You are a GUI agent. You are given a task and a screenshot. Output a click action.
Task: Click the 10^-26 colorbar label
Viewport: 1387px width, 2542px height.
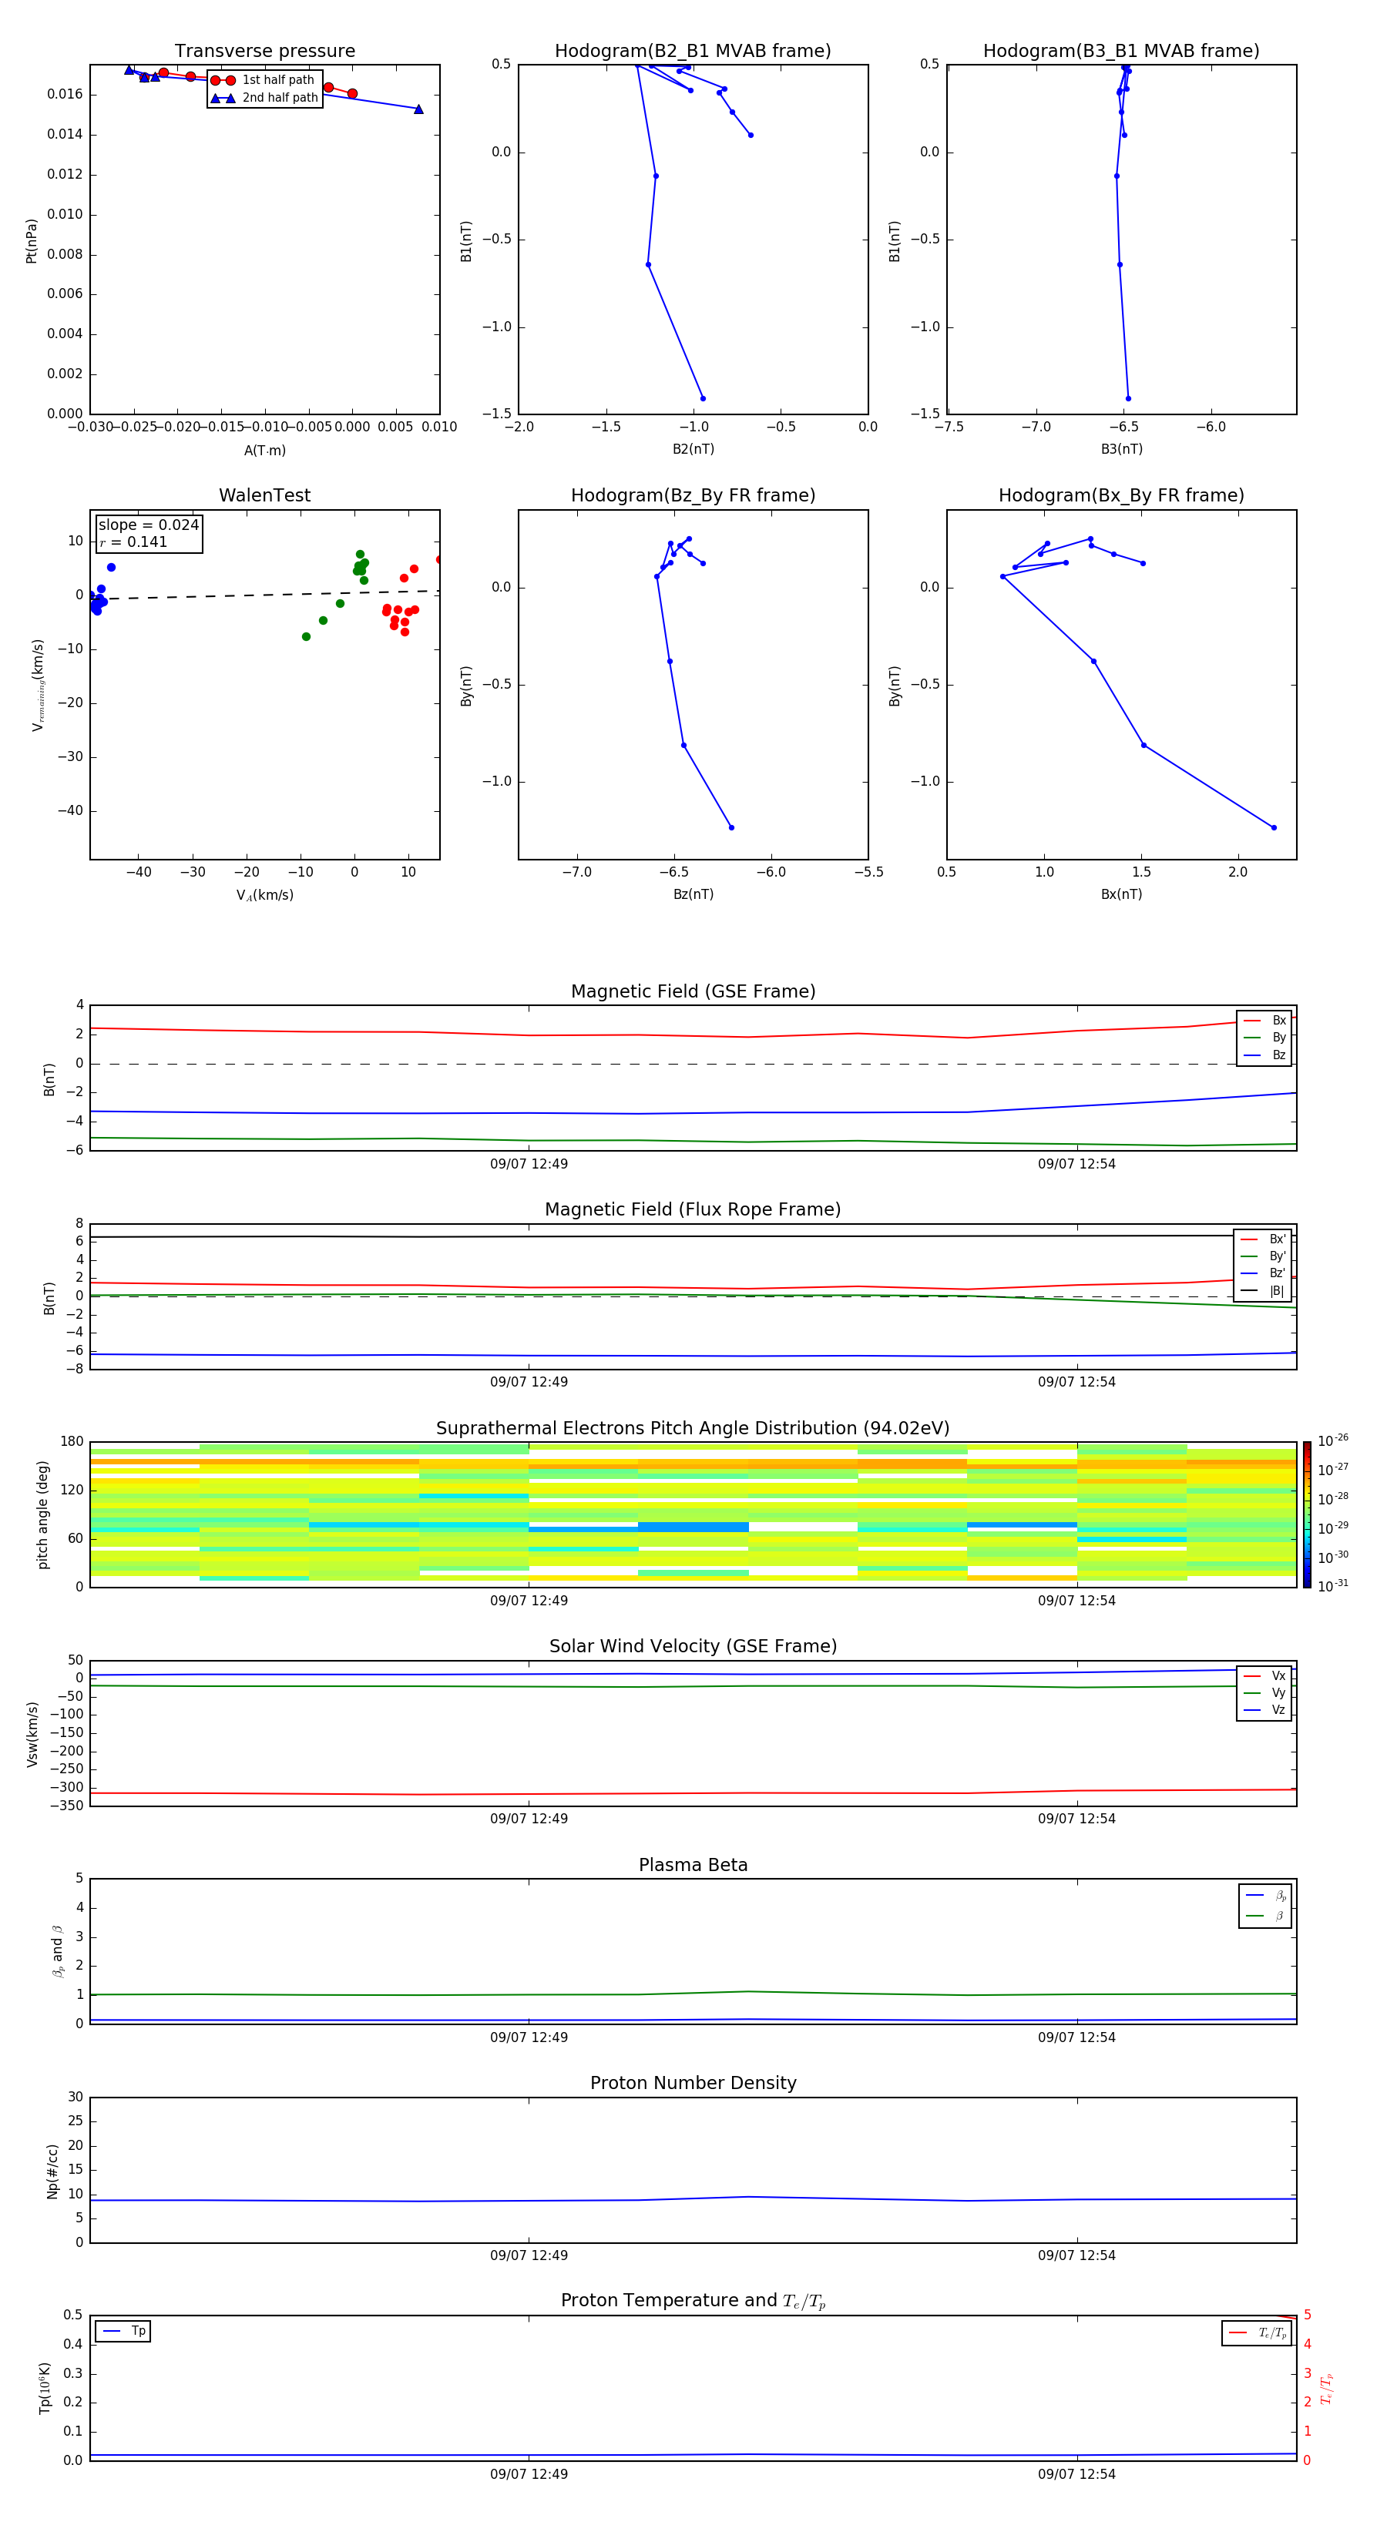(1333, 1440)
